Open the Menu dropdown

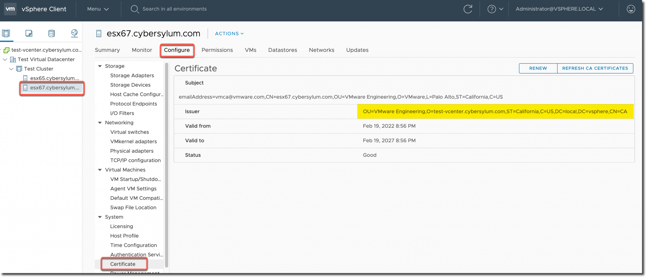click(98, 9)
